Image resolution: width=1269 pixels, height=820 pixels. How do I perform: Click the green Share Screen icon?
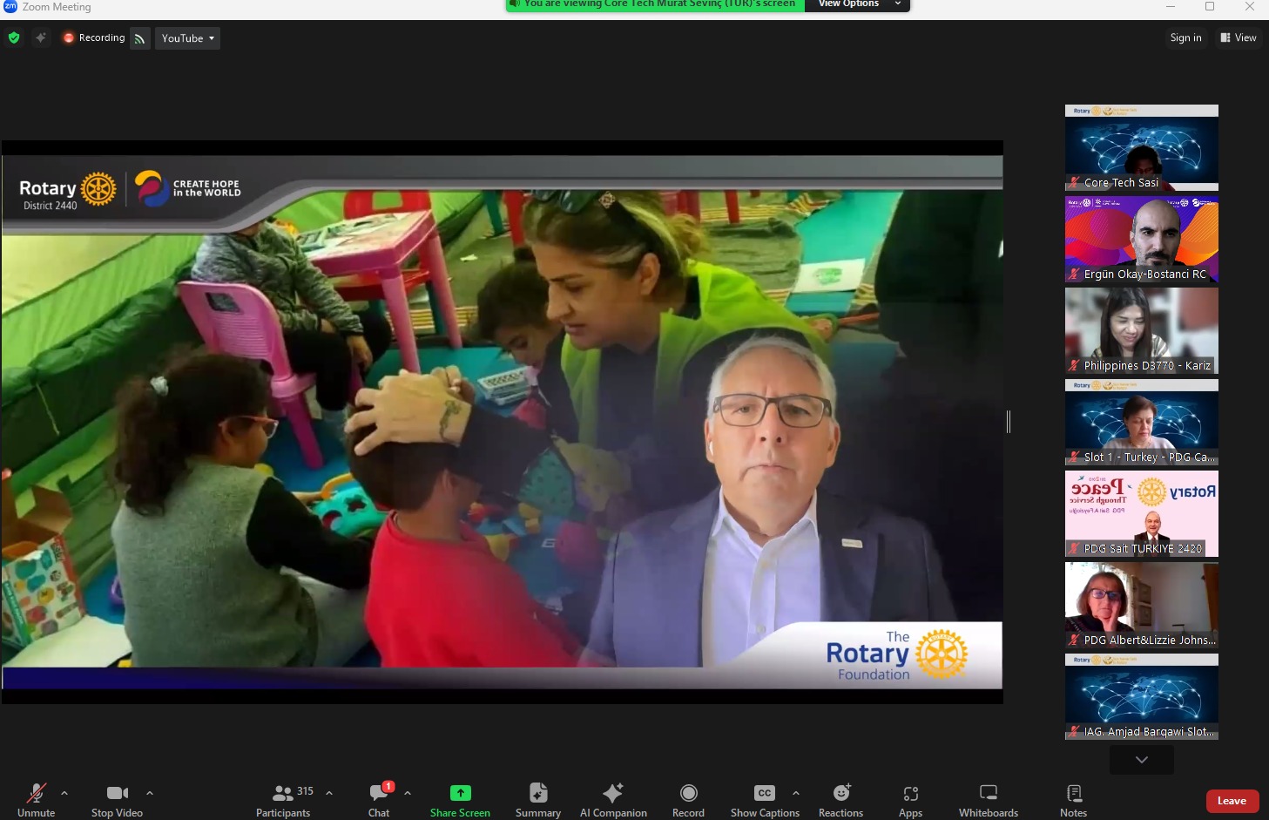(460, 793)
